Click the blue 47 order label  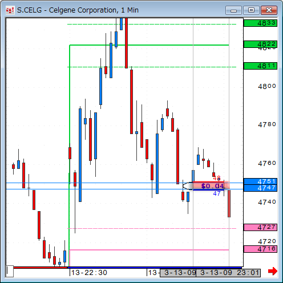pyautogui.click(x=217, y=193)
